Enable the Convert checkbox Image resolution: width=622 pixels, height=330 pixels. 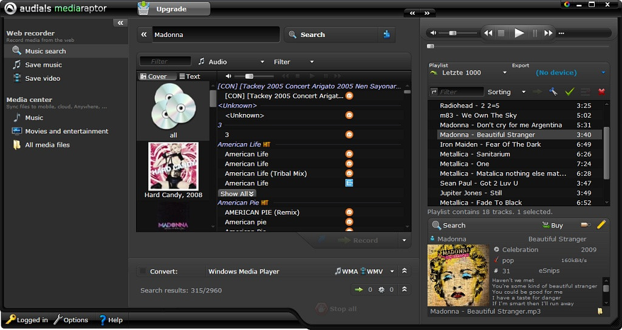coord(143,271)
